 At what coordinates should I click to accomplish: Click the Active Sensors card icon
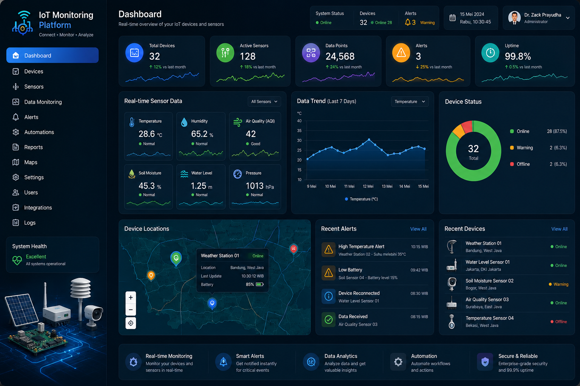[x=225, y=53]
